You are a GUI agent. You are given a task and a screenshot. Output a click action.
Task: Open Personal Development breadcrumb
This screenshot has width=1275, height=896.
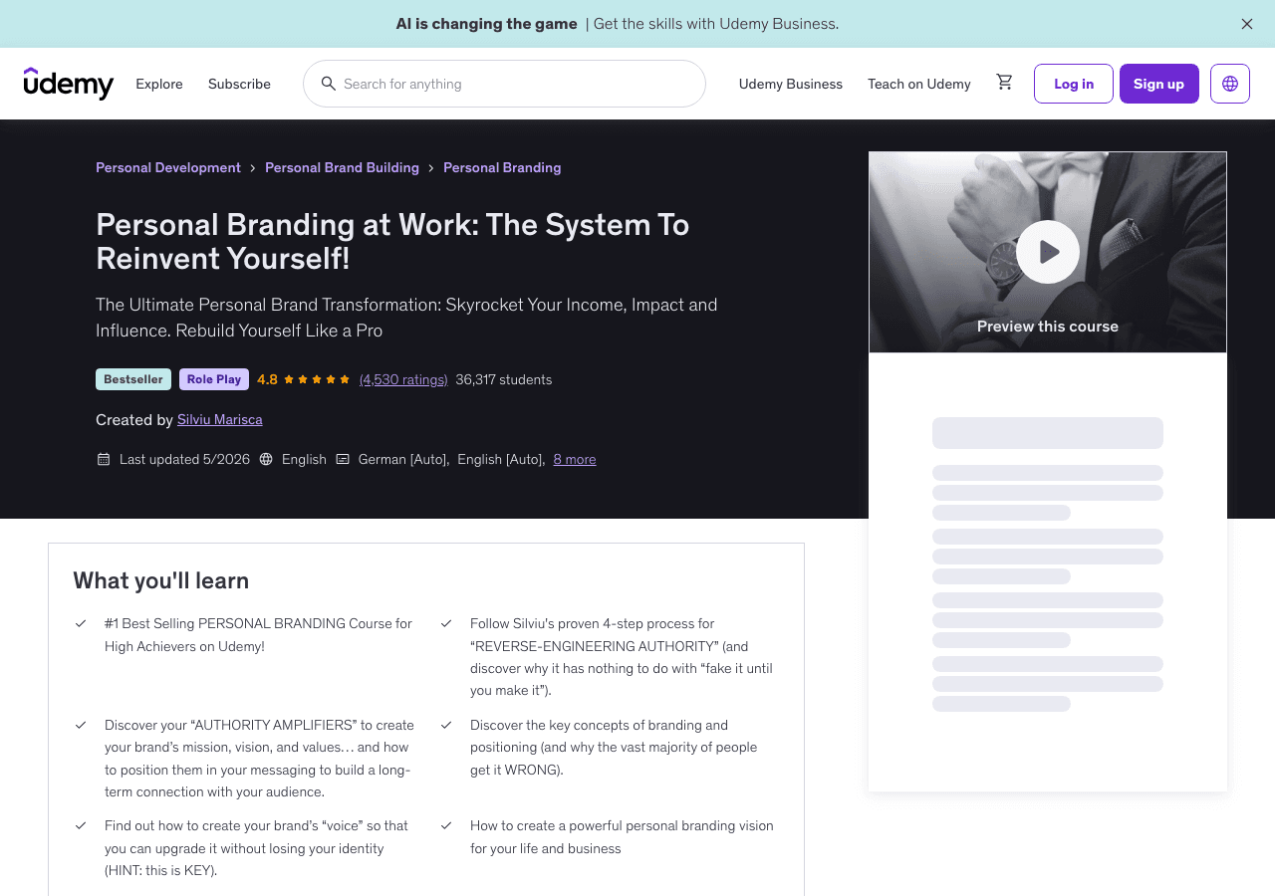pyautogui.click(x=168, y=167)
